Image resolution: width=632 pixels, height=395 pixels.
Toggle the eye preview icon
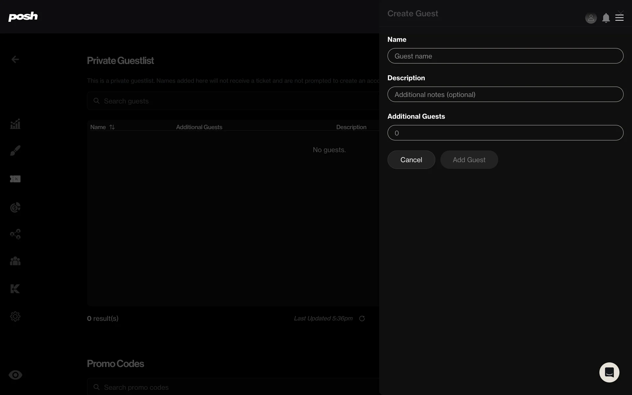[x=15, y=375]
